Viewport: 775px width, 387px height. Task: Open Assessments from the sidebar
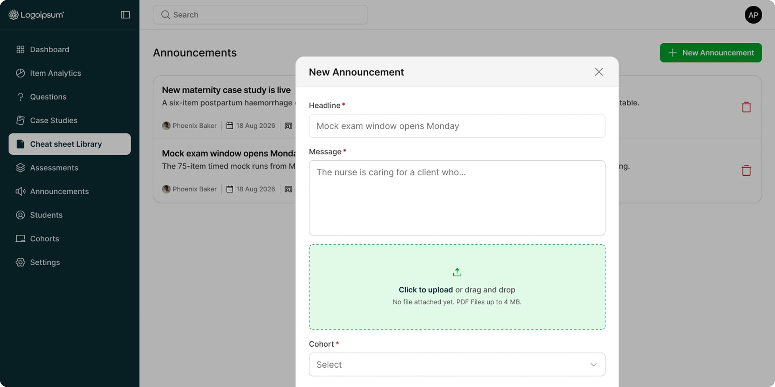click(x=70, y=168)
